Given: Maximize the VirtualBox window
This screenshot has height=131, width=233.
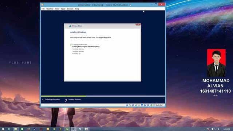Looking at the screenshot, I should click(156, 4).
